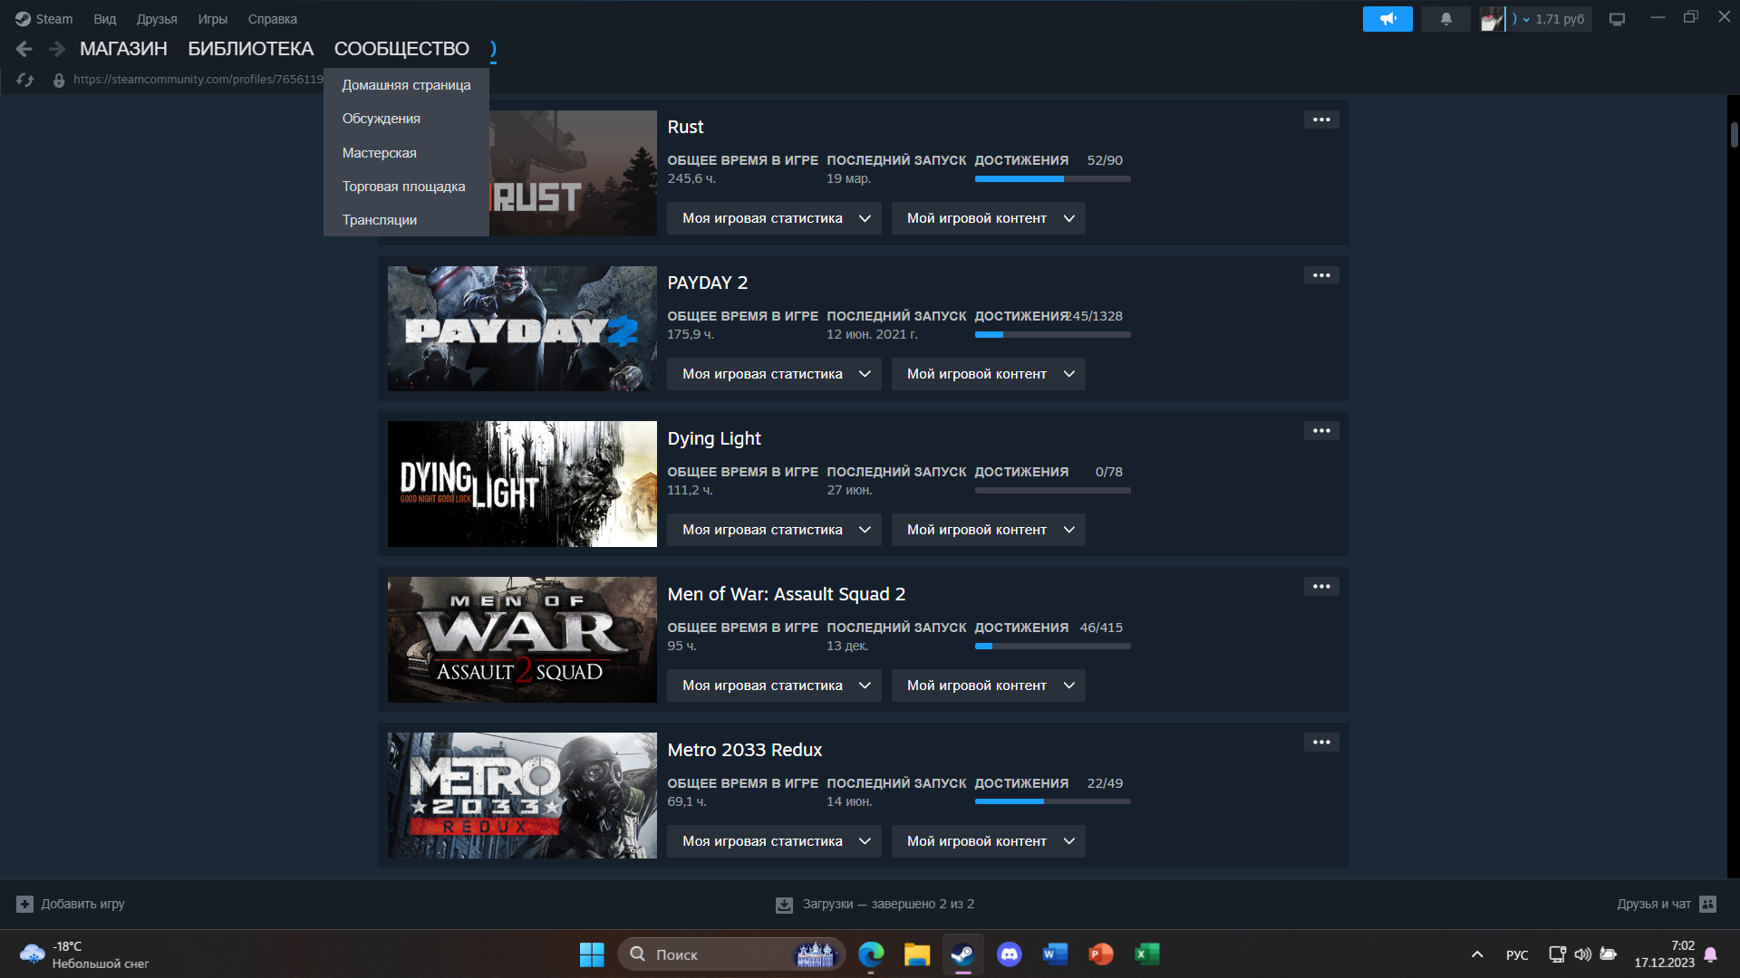Click the page vertical scrollbar thumb
The width and height of the screenshot is (1740, 978).
[1734, 135]
